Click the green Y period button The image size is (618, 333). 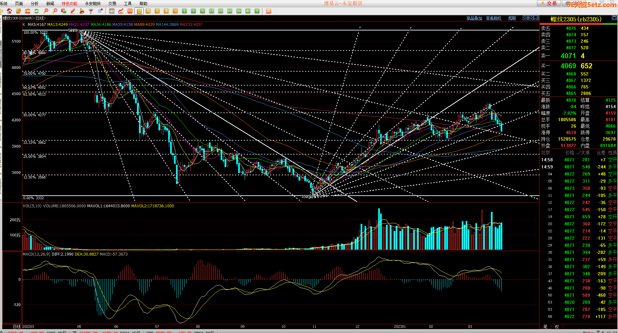[x=257, y=11]
